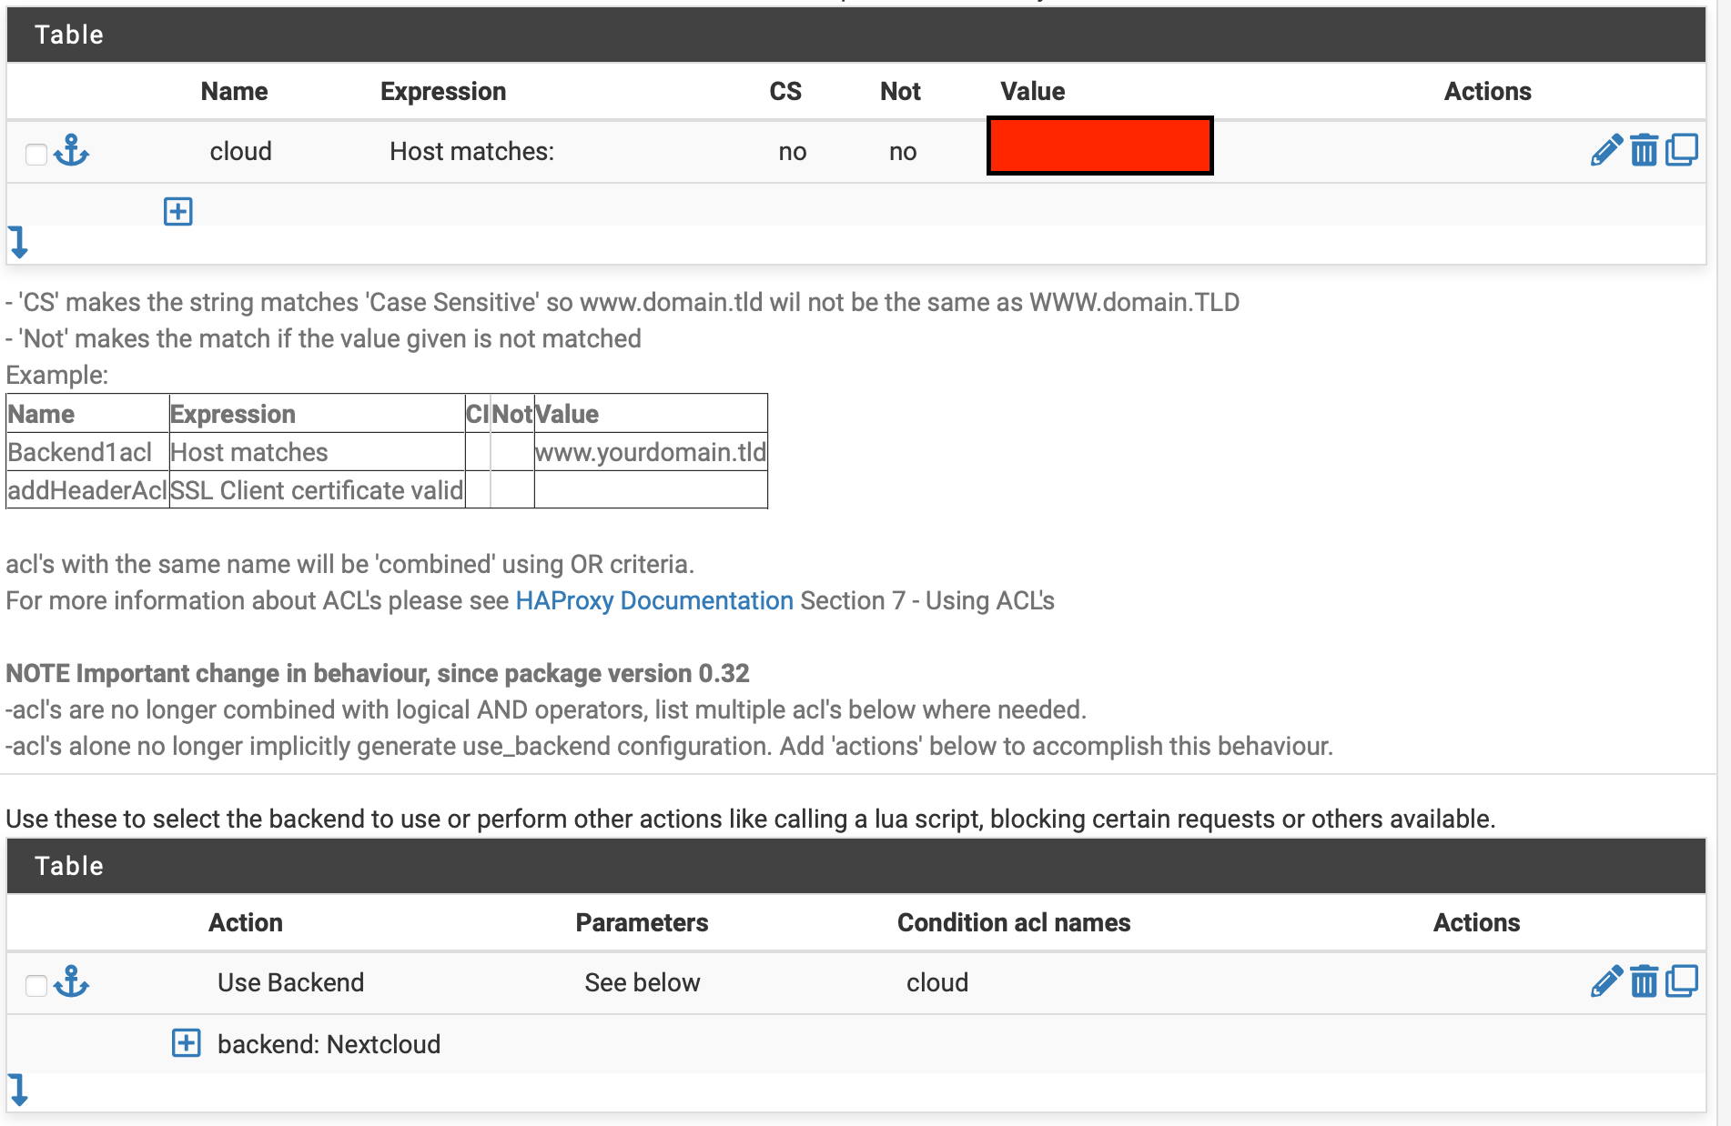This screenshot has height=1126, width=1731.
Task: Click the 'Use Backend' action cell
Action: coord(290,982)
